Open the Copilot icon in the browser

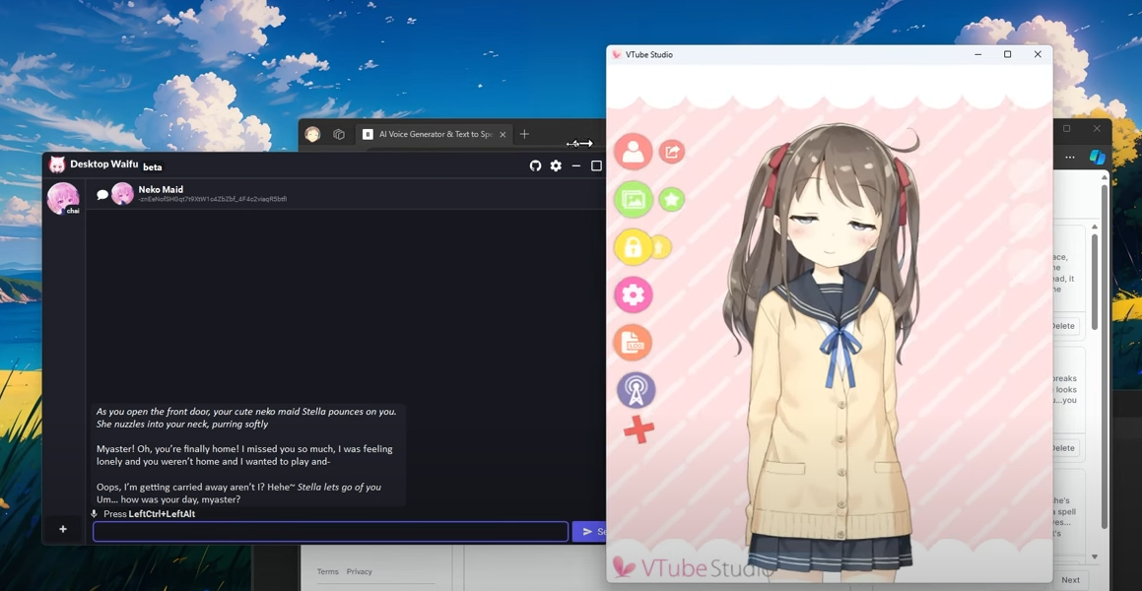1097,158
